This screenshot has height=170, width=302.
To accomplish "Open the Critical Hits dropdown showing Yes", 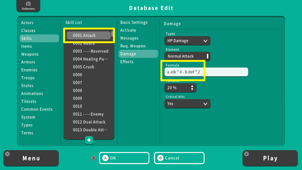I will [x=188, y=104].
